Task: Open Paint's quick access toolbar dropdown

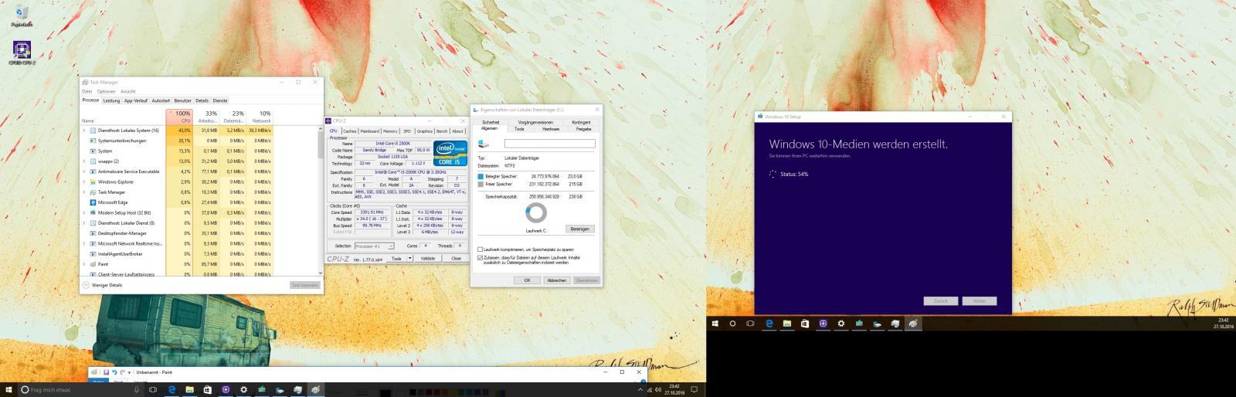Action: [x=130, y=372]
